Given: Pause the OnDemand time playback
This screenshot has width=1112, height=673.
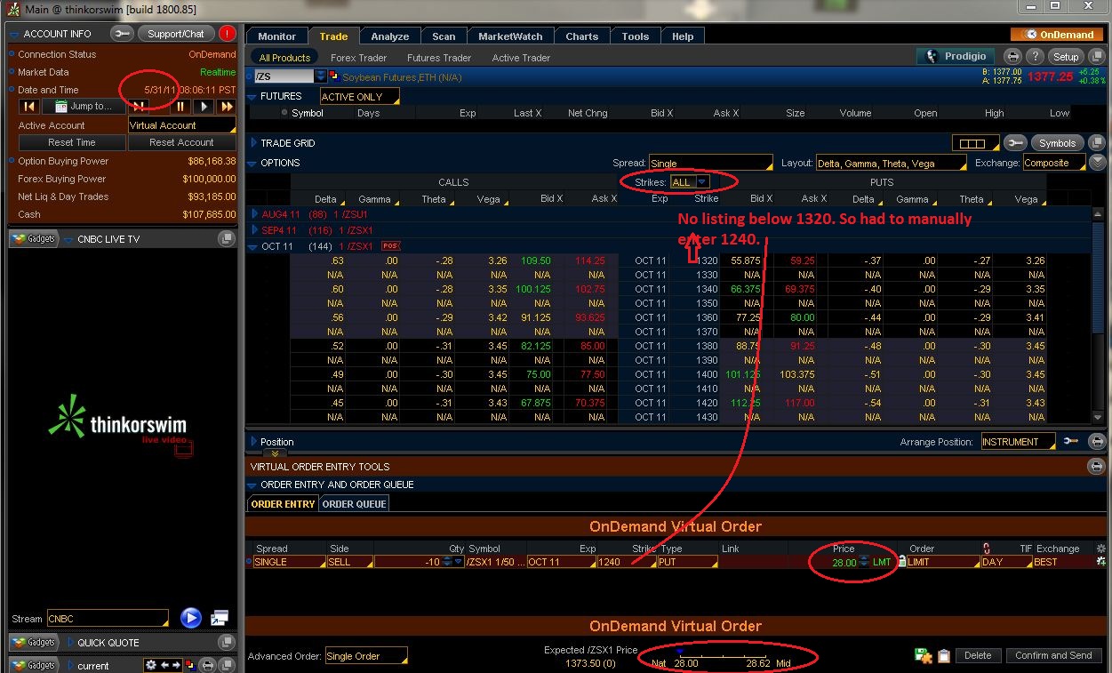Looking at the screenshot, I should click(x=181, y=107).
